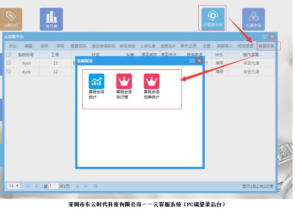295x218 pixels.
Task: Click 聊天记录 in the toolbar
Action: pos(188,46)
